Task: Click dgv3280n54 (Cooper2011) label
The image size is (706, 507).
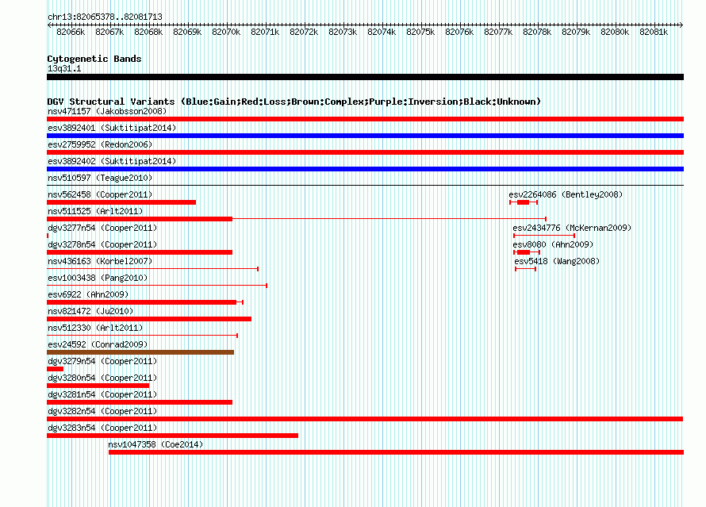Action: click(102, 378)
